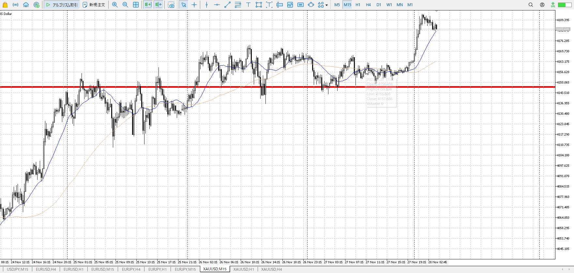Switch to the H4 timeframe

click(x=368, y=5)
